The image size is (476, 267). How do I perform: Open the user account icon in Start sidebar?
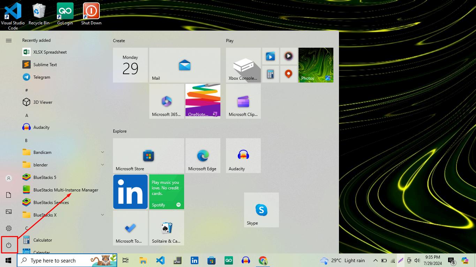[x=9, y=178]
